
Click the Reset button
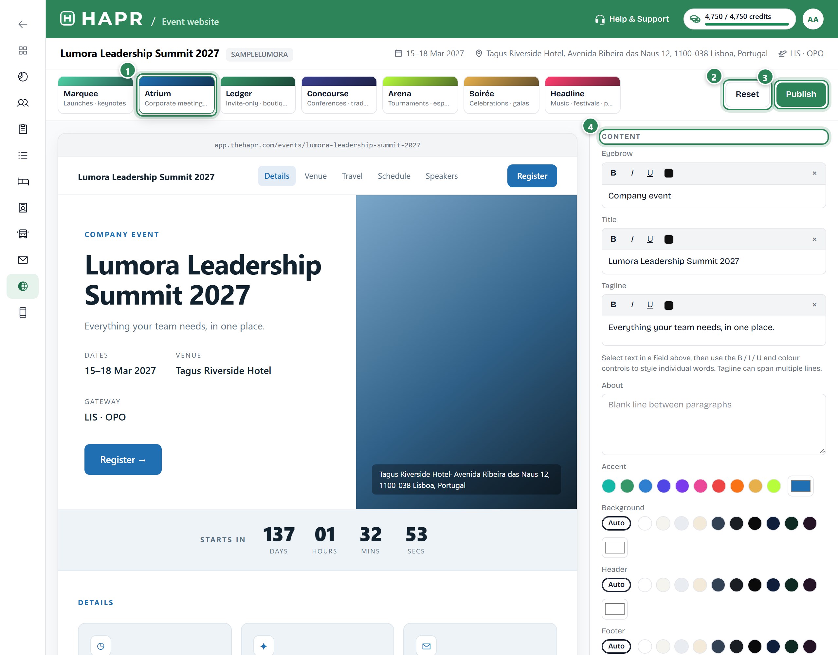(x=747, y=94)
